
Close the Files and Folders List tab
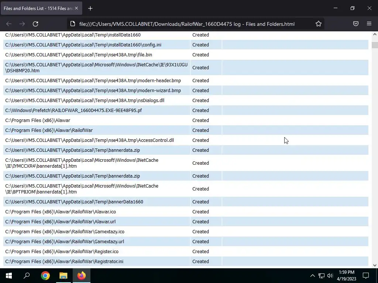pos(76,8)
